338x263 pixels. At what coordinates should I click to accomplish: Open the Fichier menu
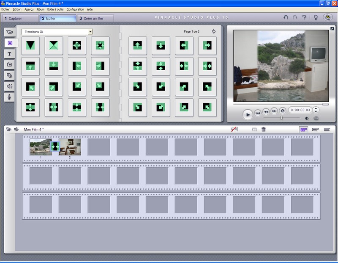[5, 9]
